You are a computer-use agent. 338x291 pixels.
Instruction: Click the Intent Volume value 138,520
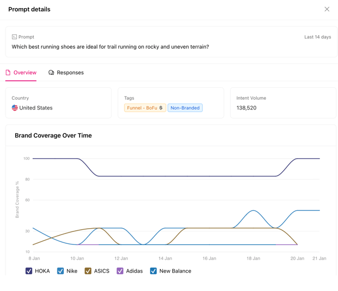[x=246, y=108]
